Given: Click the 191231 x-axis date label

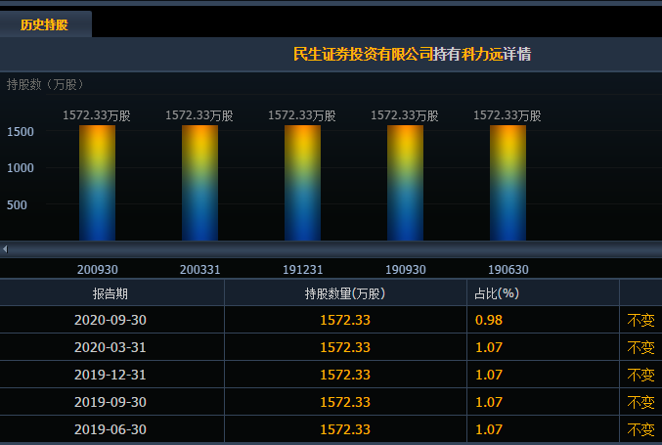Looking at the screenshot, I should coord(303,269).
